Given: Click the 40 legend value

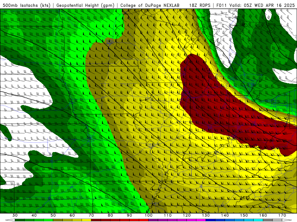Looking at the screenshot, I should coord(34,215).
